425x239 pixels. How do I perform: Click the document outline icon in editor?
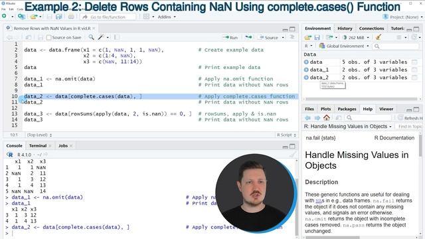292,37
